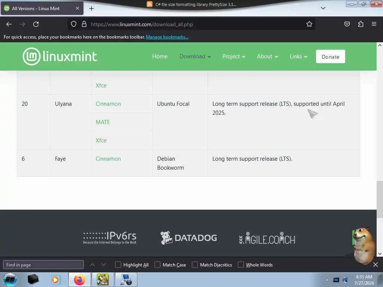Launch the media player taskbar icon
This screenshot has height=287, width=383.
pos(55,280)
